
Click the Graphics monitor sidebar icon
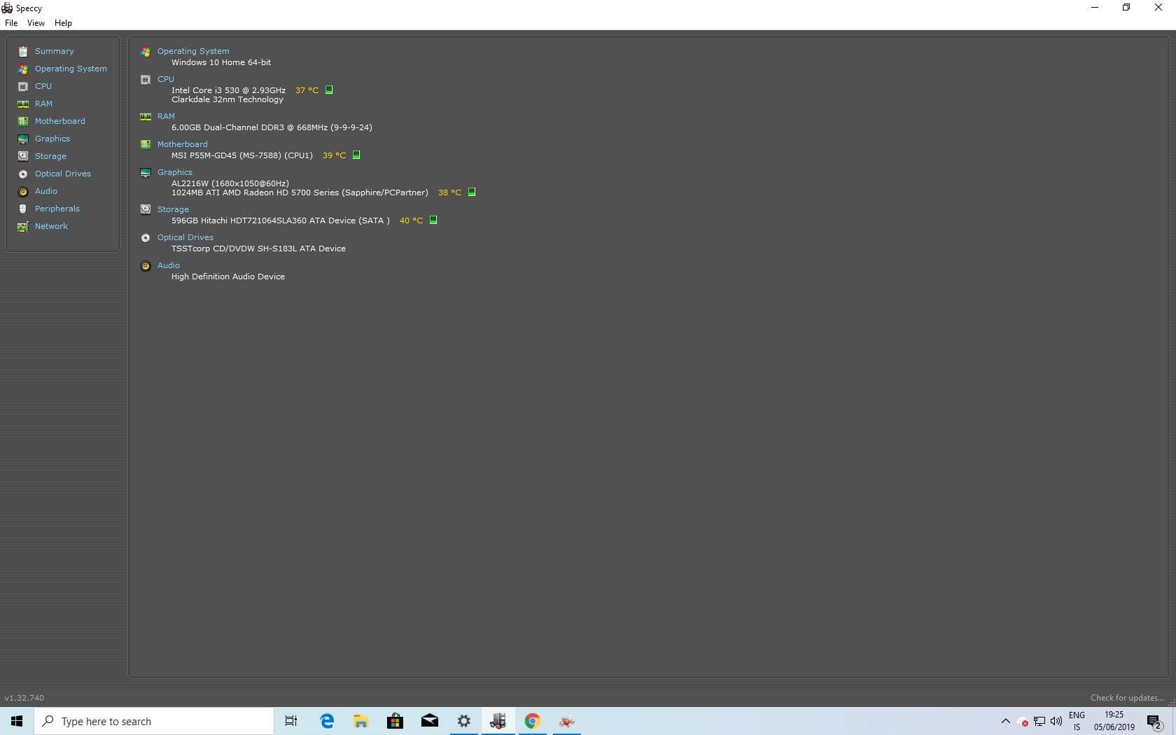pyautogui.click(x=23, y=139)
